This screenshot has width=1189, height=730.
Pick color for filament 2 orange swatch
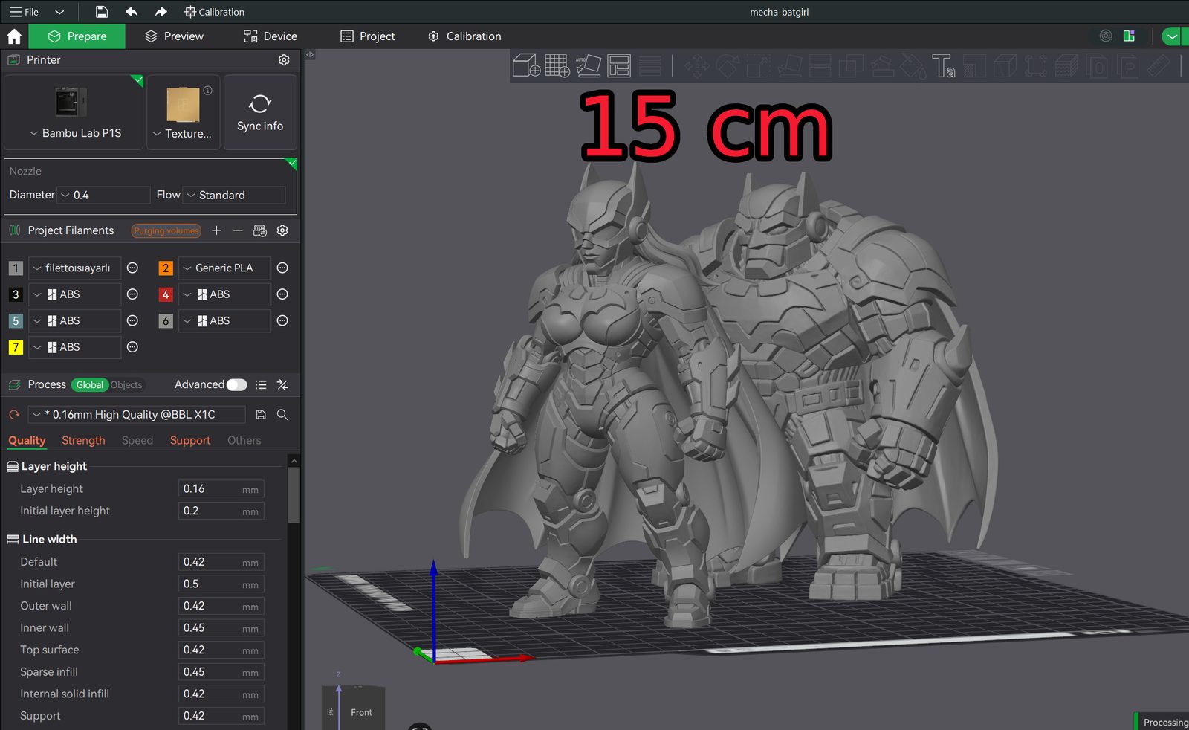[166, 268]
